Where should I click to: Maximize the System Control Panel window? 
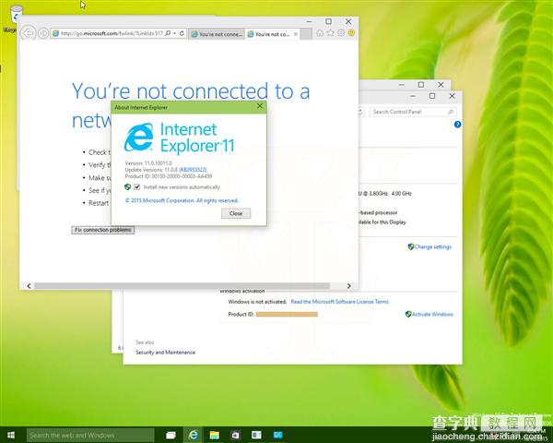pyautogui.click(x=432, y=96)
